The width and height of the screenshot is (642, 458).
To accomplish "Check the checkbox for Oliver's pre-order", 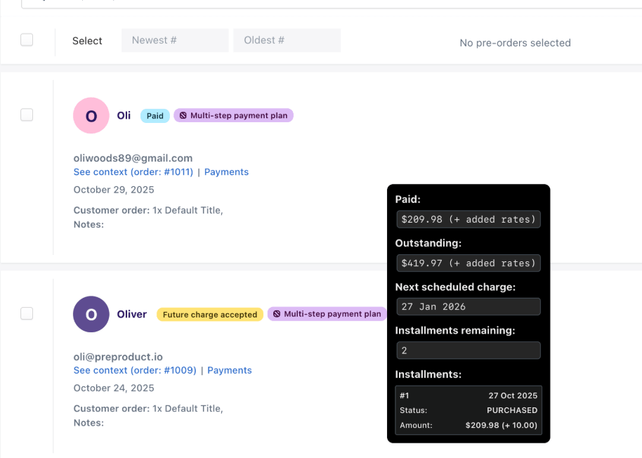I will coord(27,313).
